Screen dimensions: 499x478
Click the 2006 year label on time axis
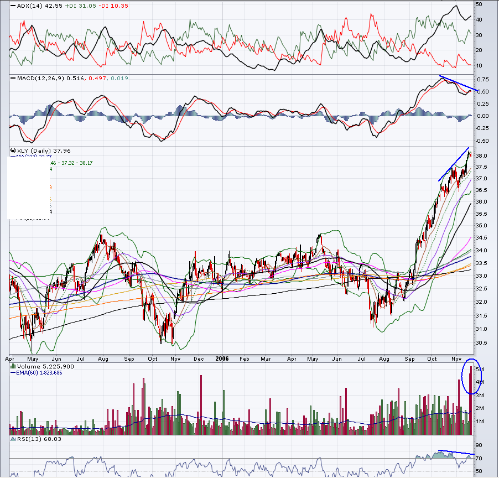[x=222, y=358]
